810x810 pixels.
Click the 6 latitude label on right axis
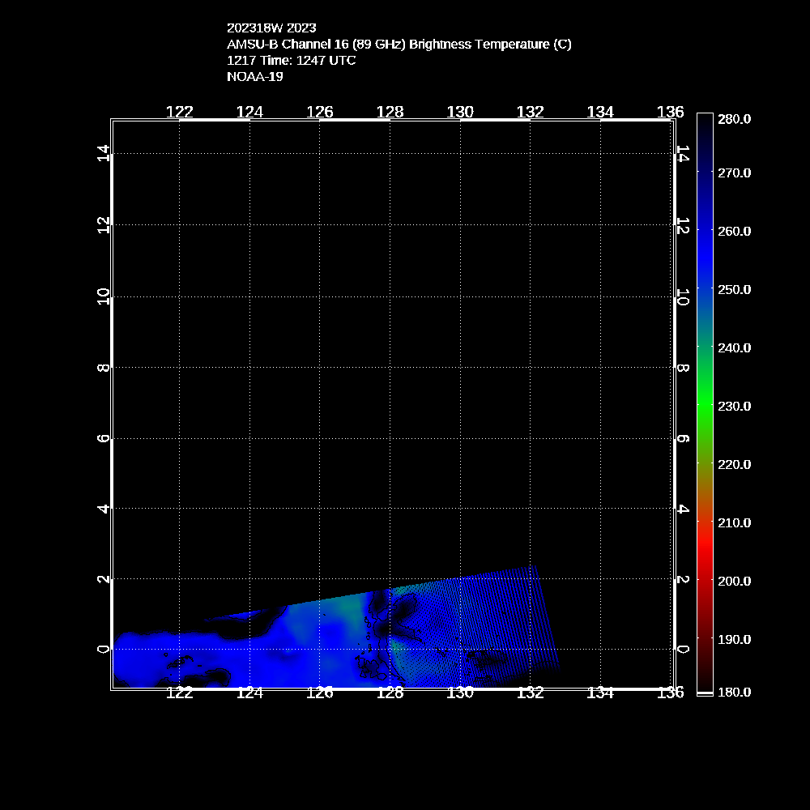(x=683, y=438)
